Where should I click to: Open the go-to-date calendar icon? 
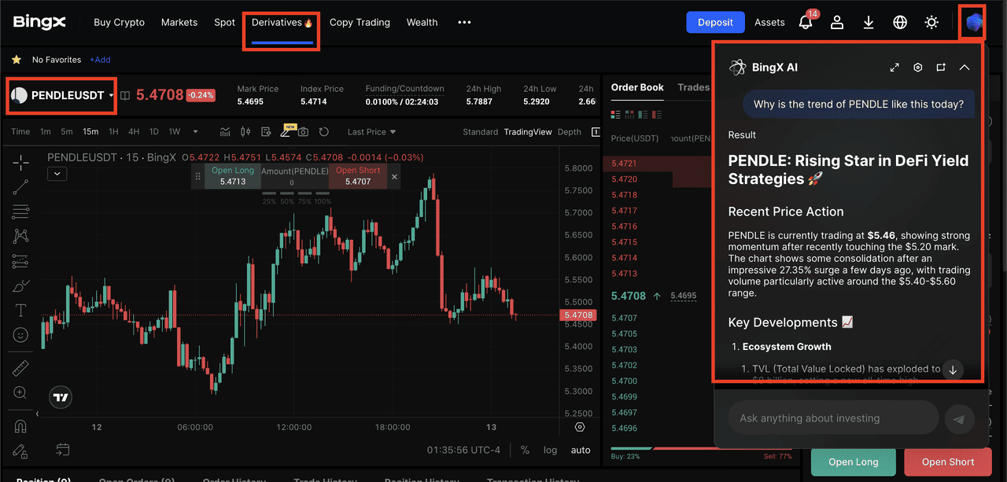[x=62, y=450]
